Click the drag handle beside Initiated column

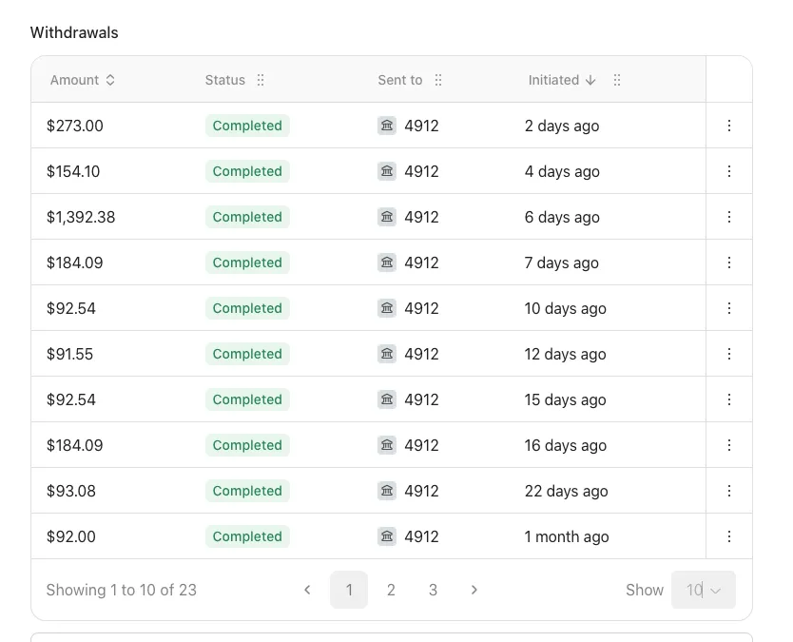[617, 80]
